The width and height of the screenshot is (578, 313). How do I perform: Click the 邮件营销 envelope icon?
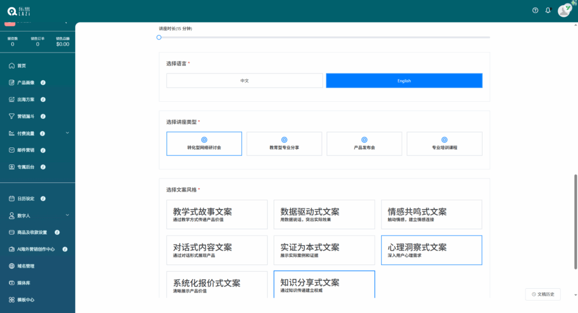tap(11, 150)
